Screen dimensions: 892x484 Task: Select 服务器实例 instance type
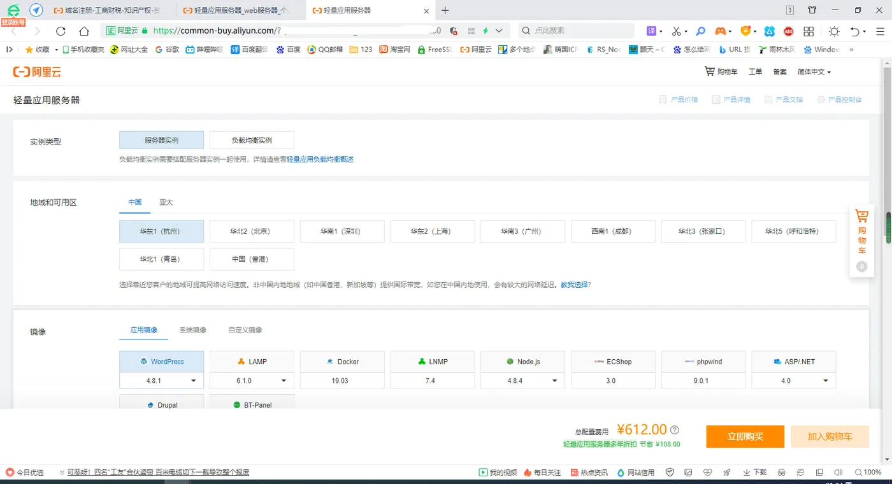[161, 140]
